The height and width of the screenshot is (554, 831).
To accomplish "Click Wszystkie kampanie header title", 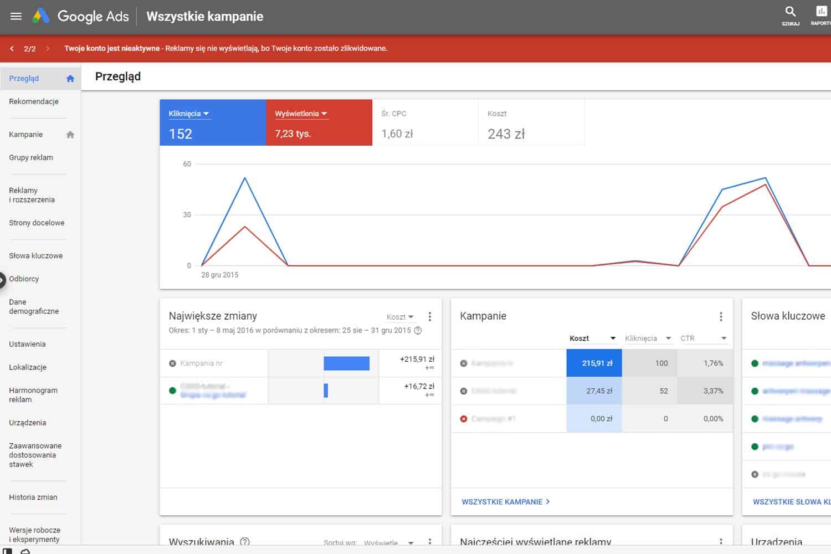I will (205, 17).
